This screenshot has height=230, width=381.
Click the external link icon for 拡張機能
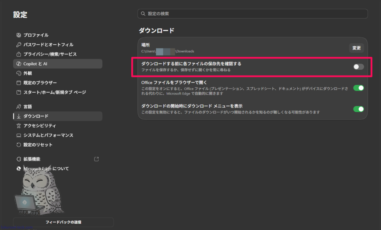[96, 159]
